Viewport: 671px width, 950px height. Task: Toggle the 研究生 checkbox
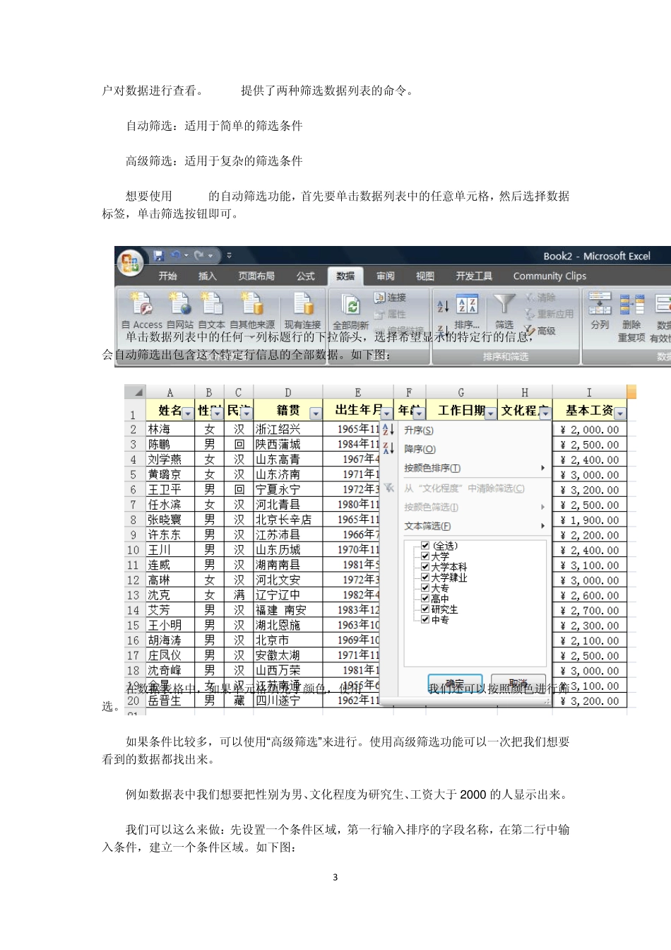(425, 609)
